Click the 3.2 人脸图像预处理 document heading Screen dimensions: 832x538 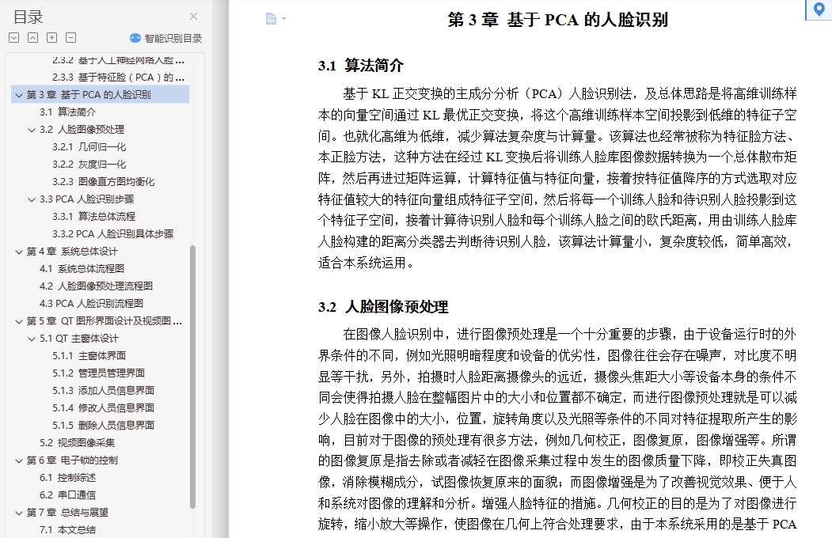tap(383, 307)
